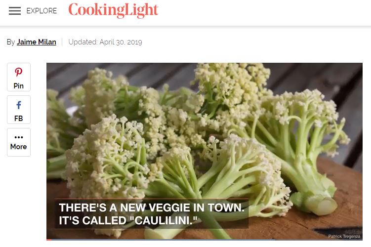Viewport: 371px width, 247px height.
Task: Click the "IT'S CALLED CAULILINI" caption line
Action: coord(128,220)
